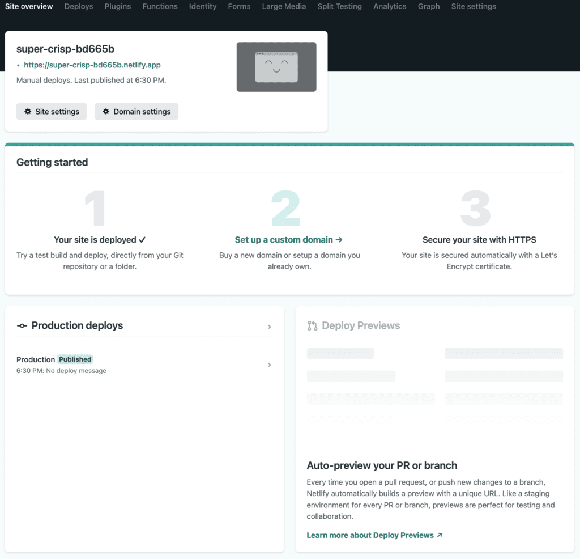This screenshot has height=559, width=580.
Task: Open the Split Testing tab
Action: coord(339,6)
